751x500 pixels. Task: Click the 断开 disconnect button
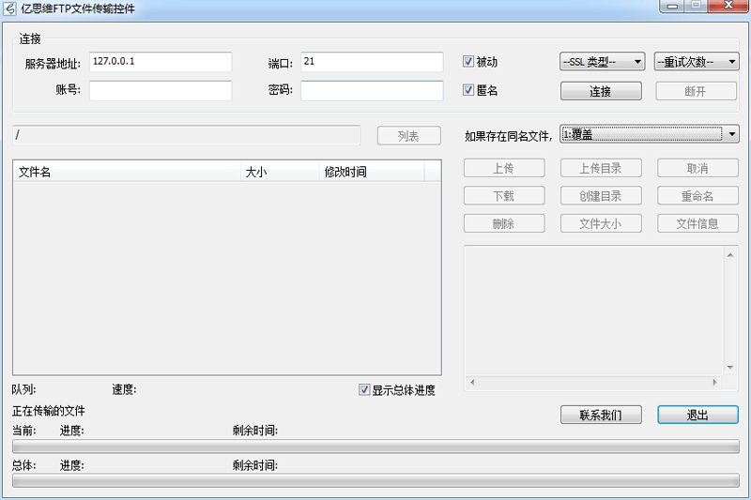[x=696, y=91]
